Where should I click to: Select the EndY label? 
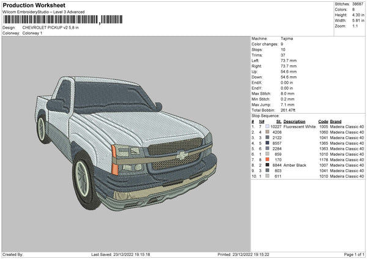[257, 88]
